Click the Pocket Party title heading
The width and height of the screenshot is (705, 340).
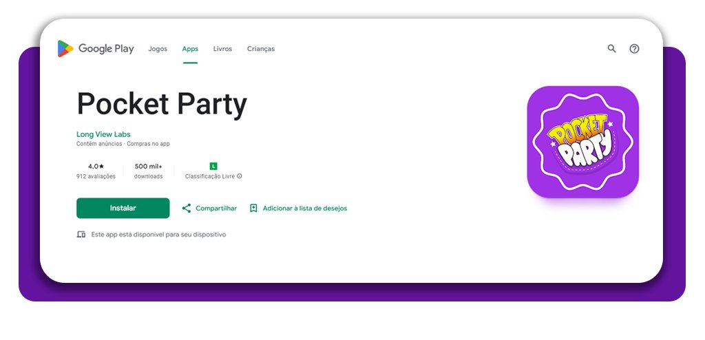[162, 104]
